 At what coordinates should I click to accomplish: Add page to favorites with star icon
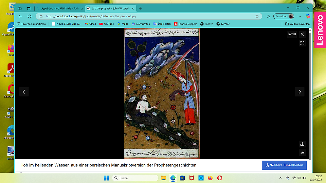257,16
